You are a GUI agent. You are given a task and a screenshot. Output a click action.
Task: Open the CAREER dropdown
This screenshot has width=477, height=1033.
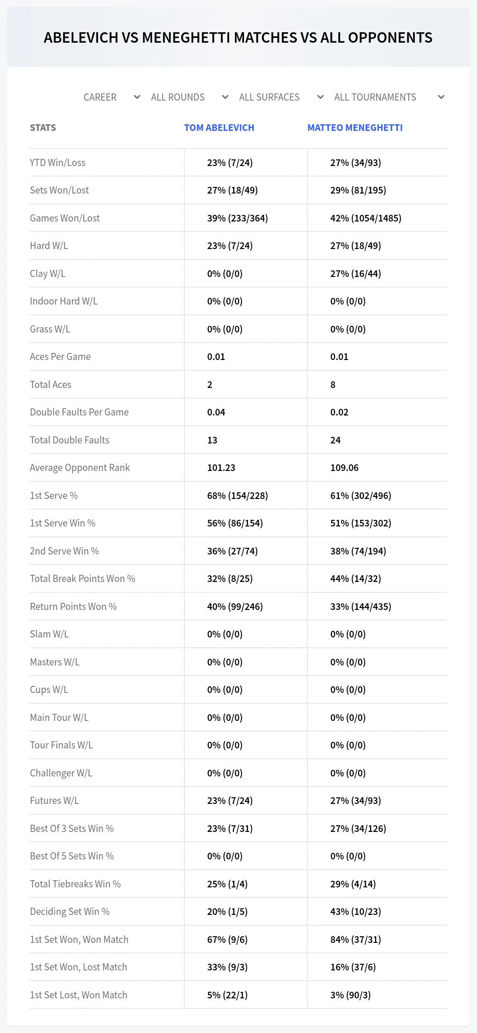[112, 97]
